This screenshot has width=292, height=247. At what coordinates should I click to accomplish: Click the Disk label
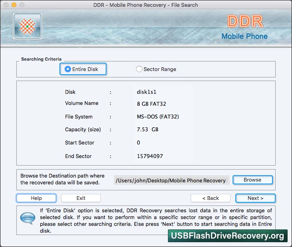pyautogui.click(x=70, y=92)
